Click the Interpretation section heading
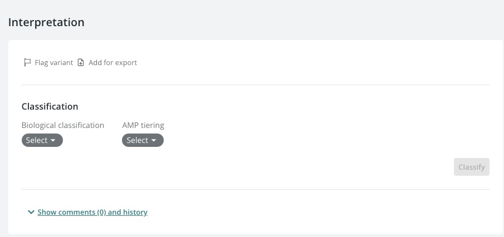Image resolution: width=504 pixels, height=237 pixels. click(x=46, y=22)
